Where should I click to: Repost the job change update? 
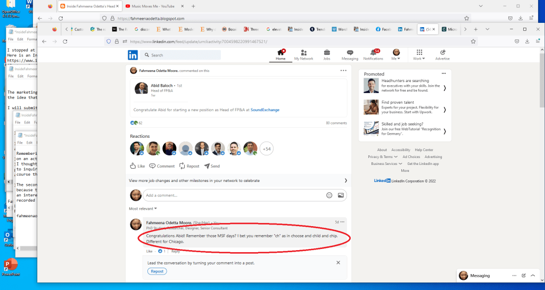coord(189,166)
